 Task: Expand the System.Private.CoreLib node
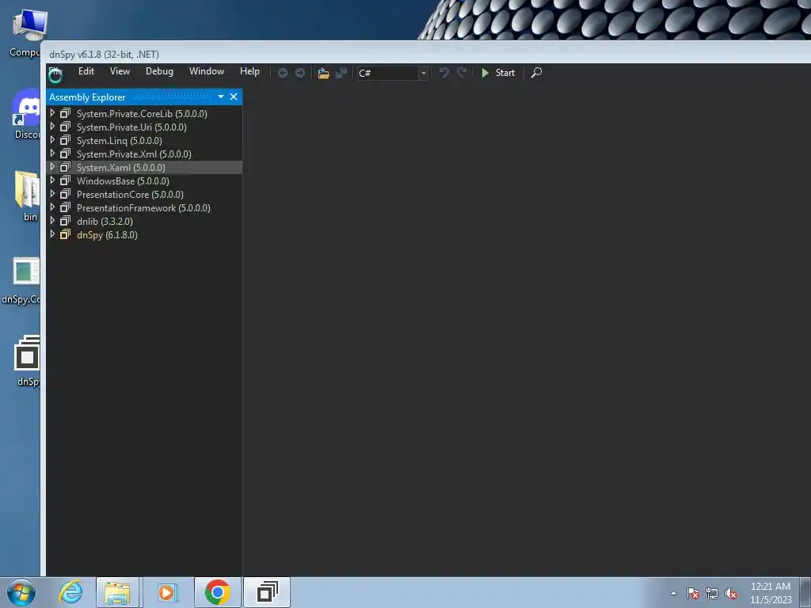52,112
